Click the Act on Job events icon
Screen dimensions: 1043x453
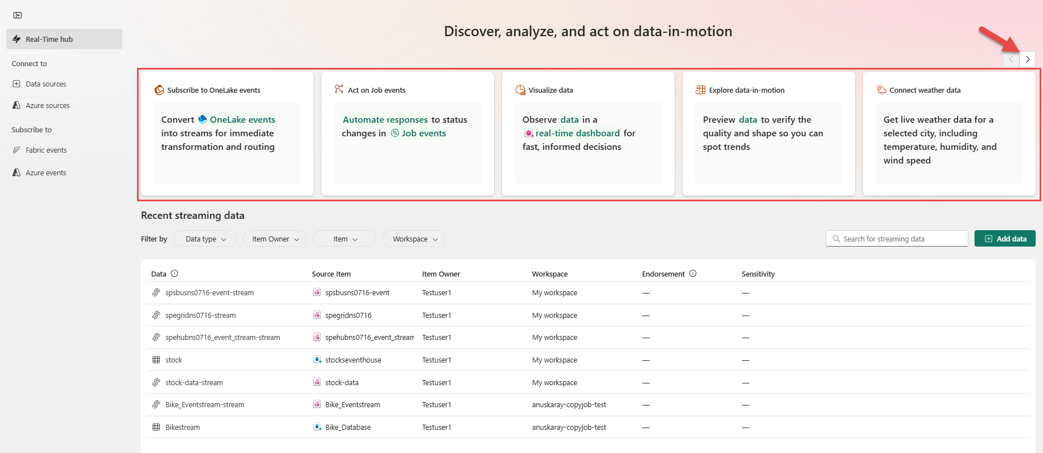point(339,89)
